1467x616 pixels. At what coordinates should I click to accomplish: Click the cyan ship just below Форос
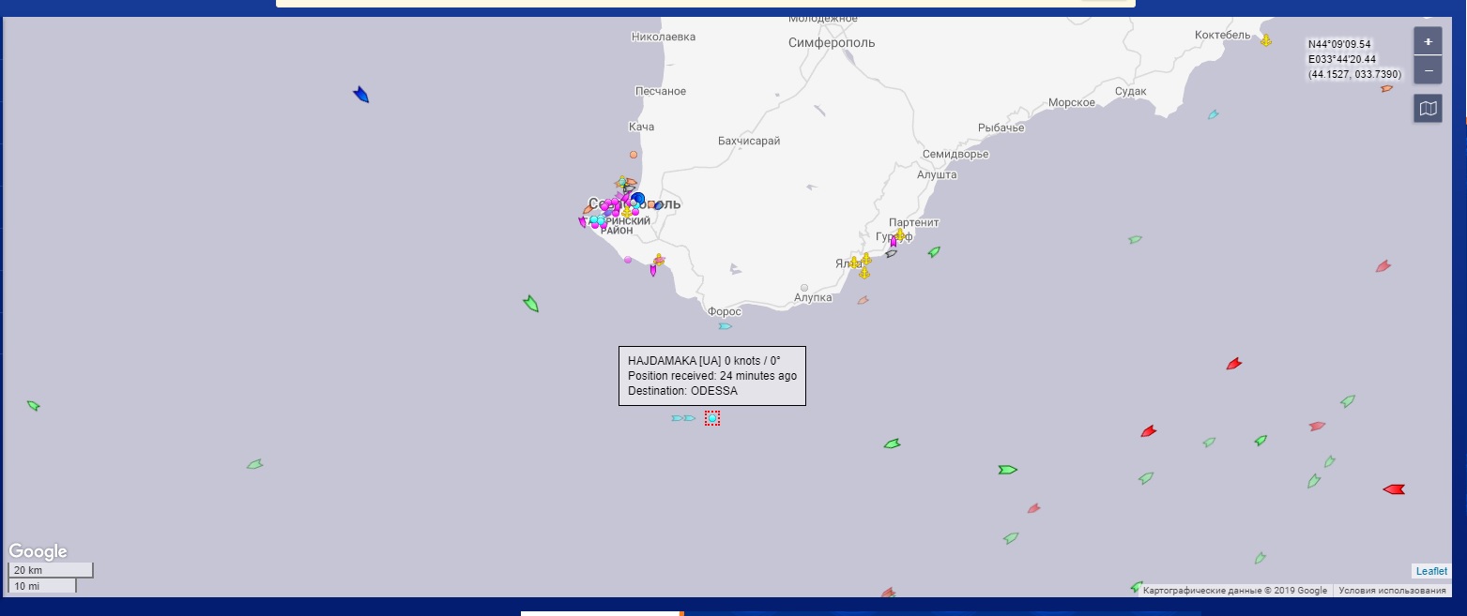tap(725, 326)
